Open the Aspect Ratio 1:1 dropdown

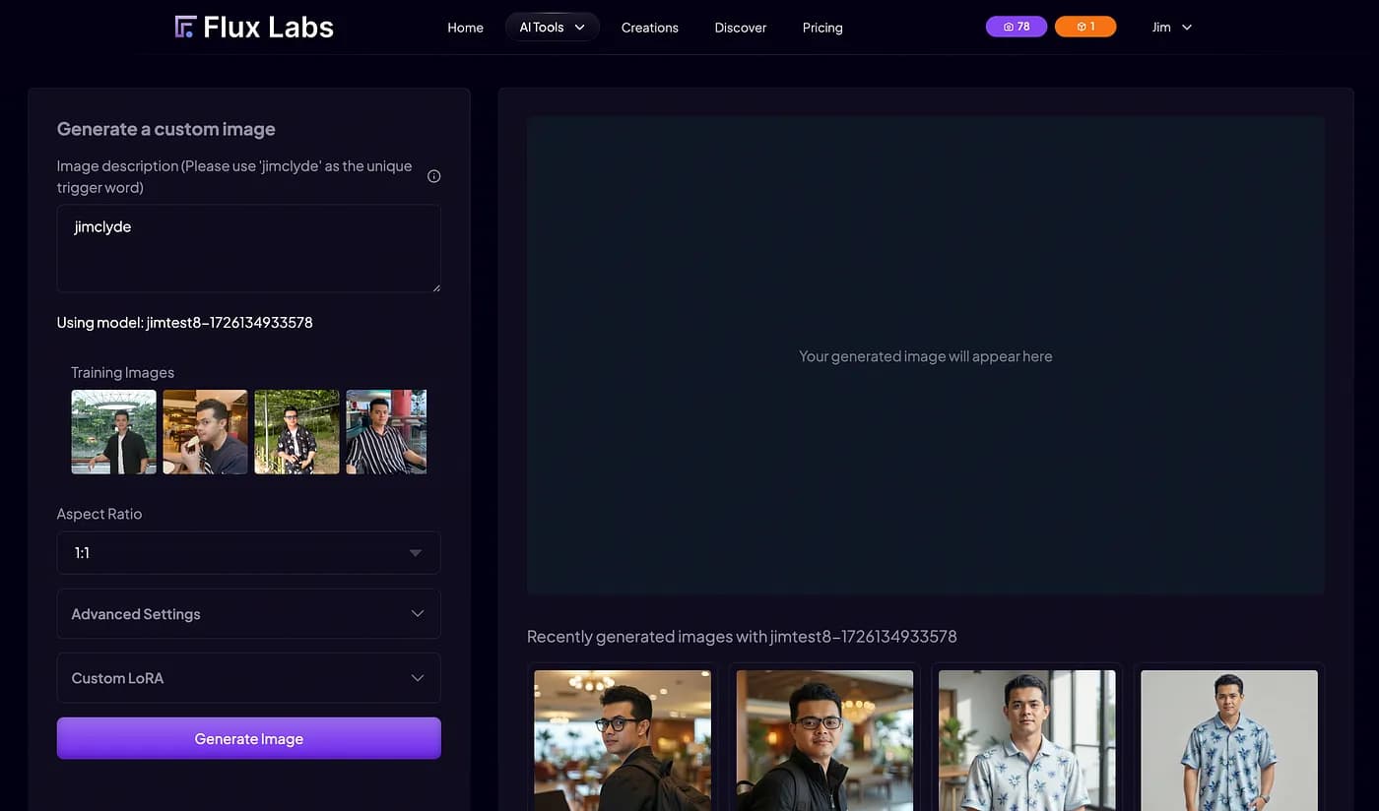[x=248, y=553]
